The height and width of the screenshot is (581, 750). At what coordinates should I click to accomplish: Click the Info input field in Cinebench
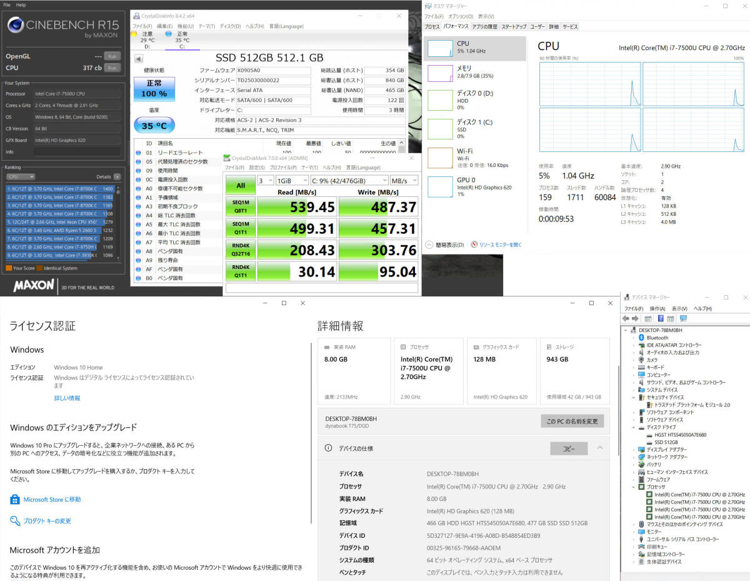click(x=77, y=152)
